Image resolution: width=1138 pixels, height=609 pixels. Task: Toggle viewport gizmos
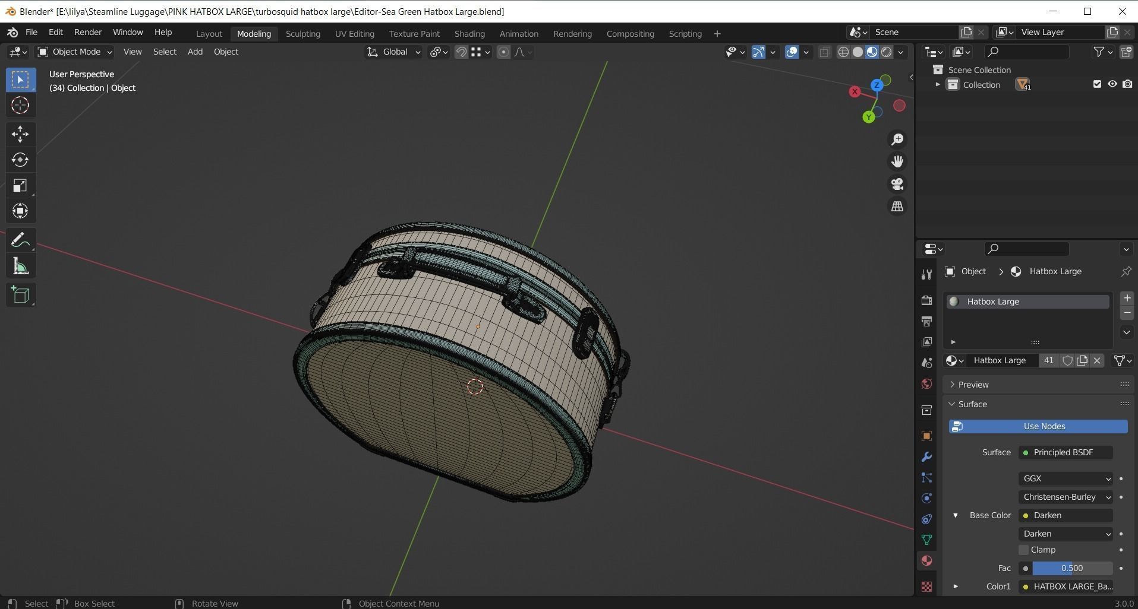pyautogui.click(x=758, y=52)
